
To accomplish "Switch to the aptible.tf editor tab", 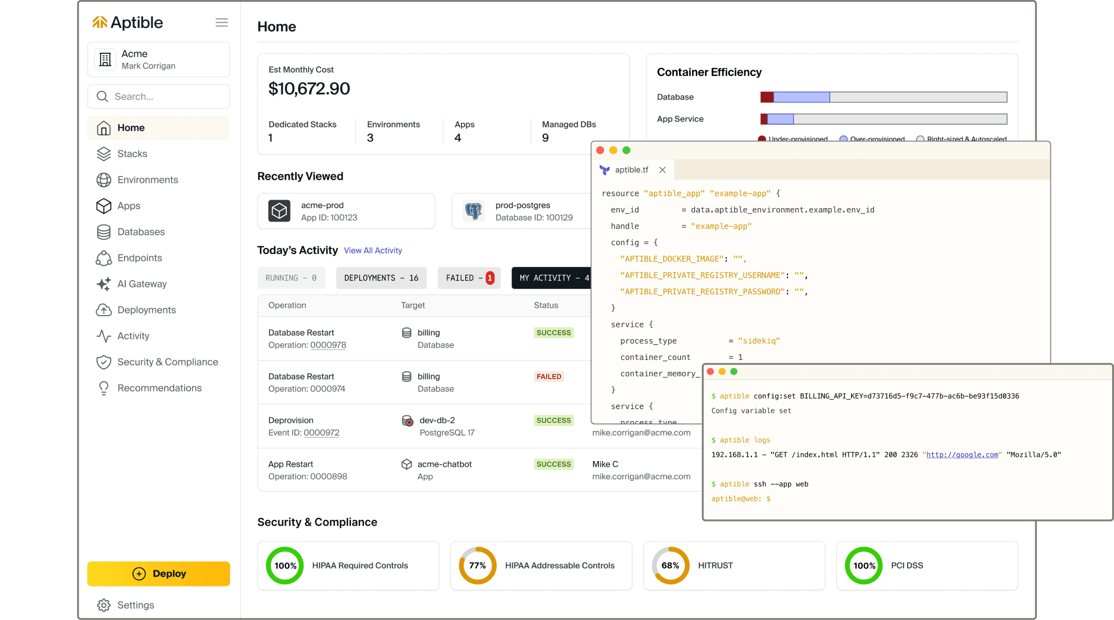I will 630,170.
